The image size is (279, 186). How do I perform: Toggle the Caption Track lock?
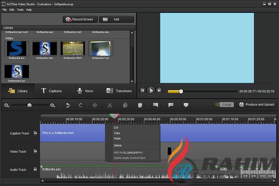35,133
